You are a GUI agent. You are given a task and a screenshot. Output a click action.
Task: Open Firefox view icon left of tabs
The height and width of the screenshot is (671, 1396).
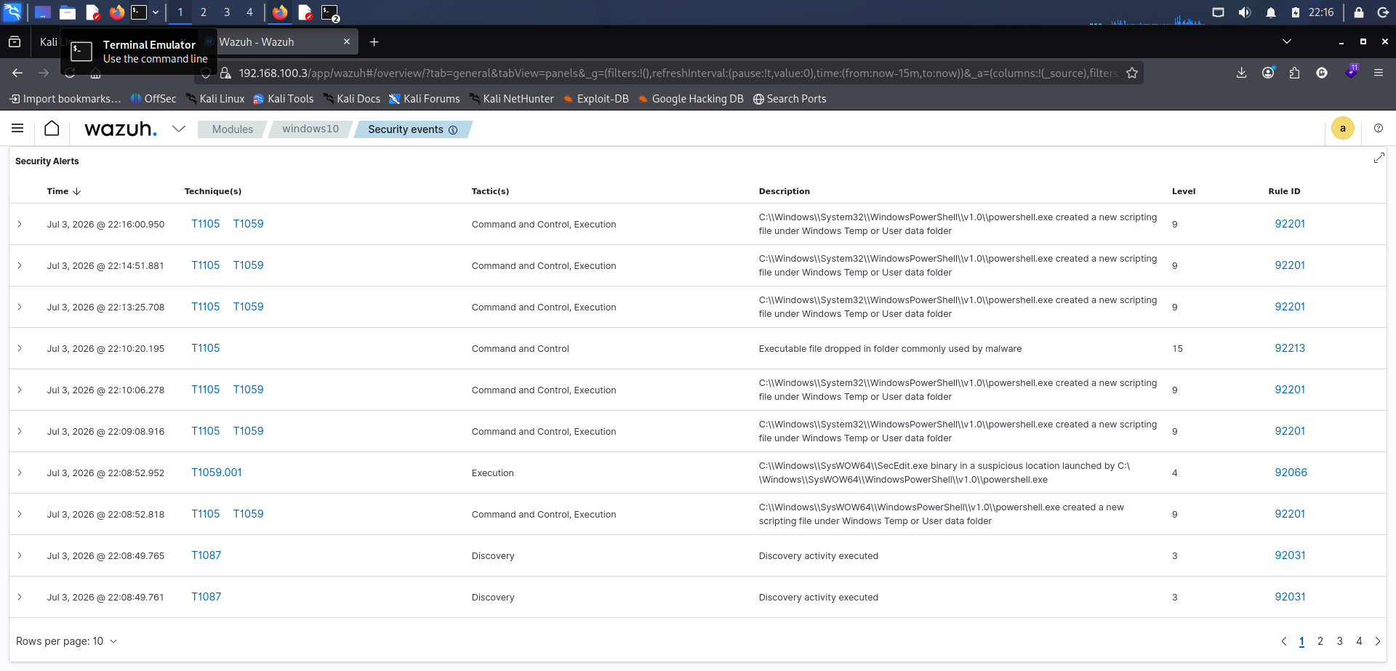pos(15,42)
